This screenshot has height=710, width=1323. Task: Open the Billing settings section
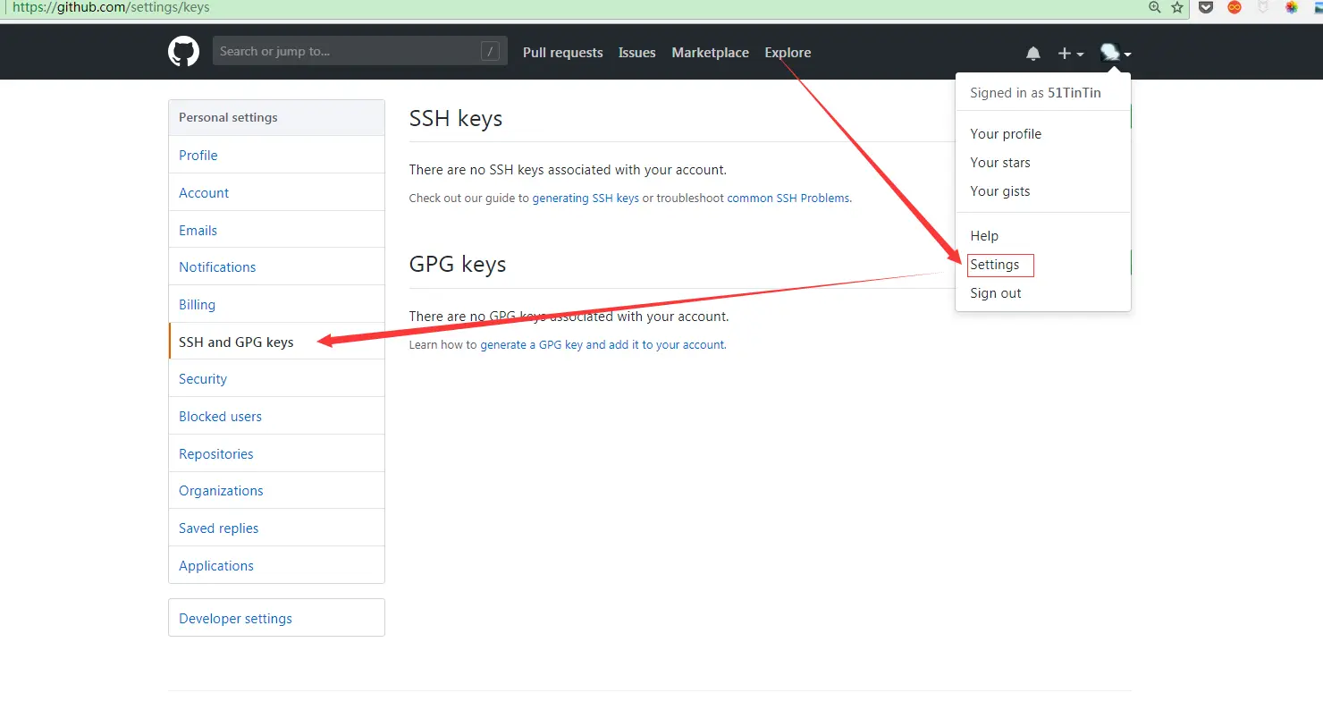tap(276, 305)
